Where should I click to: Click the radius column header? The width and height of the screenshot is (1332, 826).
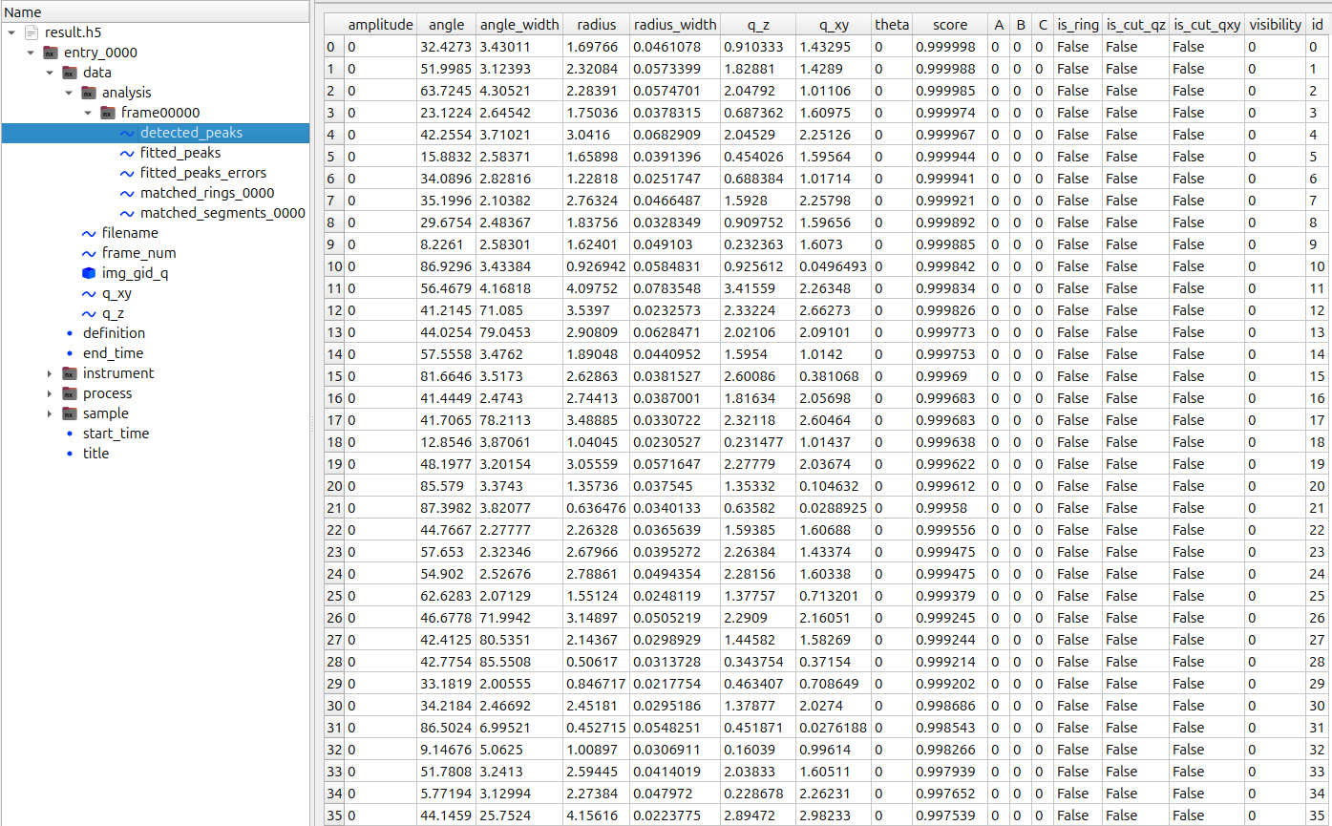pyautogui.click(x=597, y=25)
